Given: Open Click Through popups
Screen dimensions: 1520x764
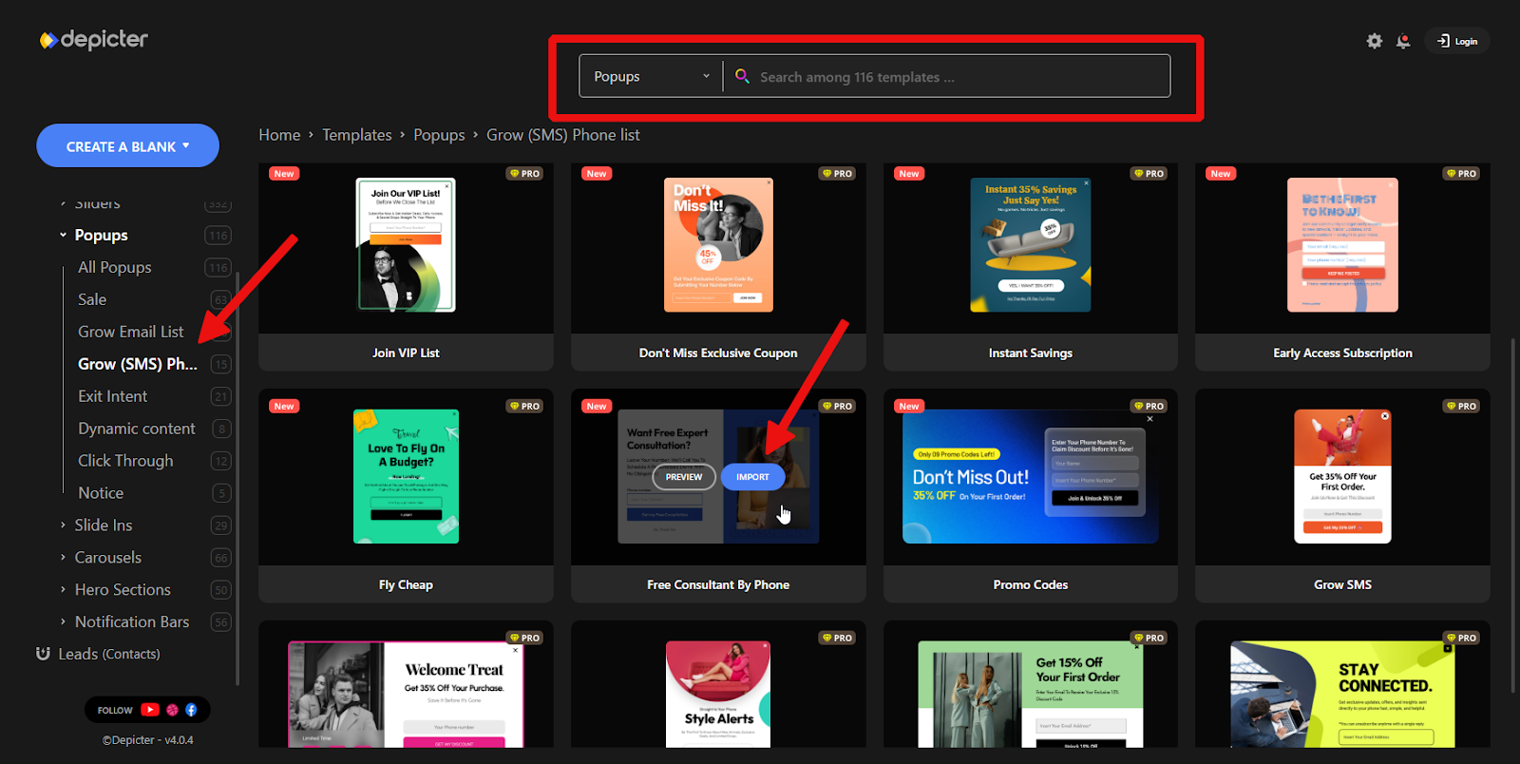Looking at the screenshot, I should click(x=125, y=461).
